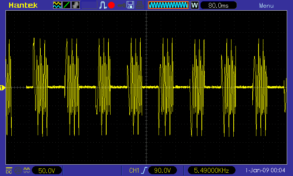Click the gray persistence display icon
293x176 pixels.
coord(75,5)
